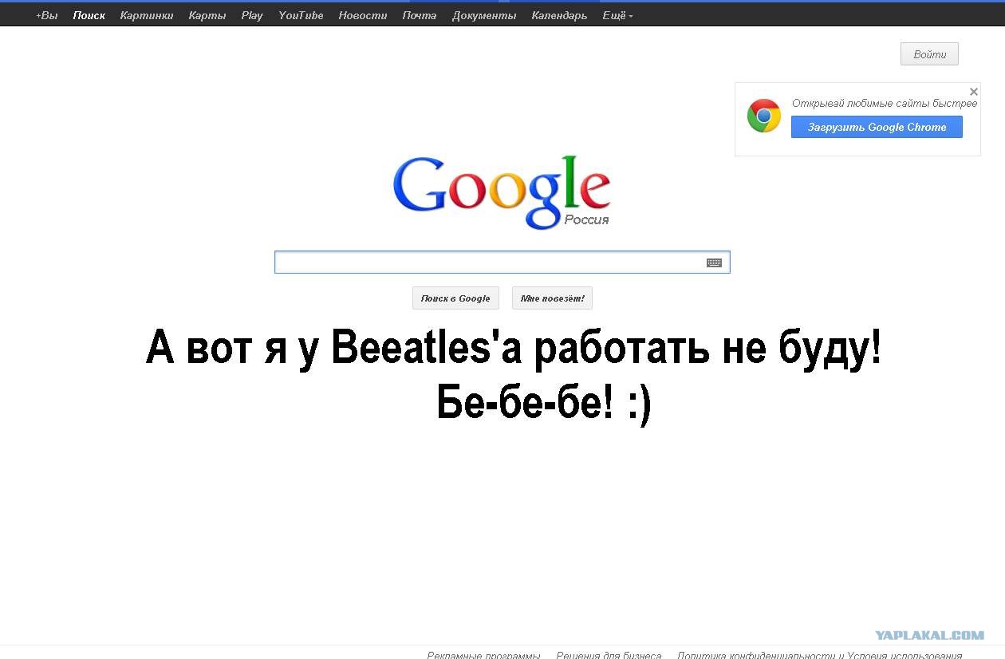Click the Войти sign-in button
Screen dimensions: 1005x659
[x=929, y=54]
